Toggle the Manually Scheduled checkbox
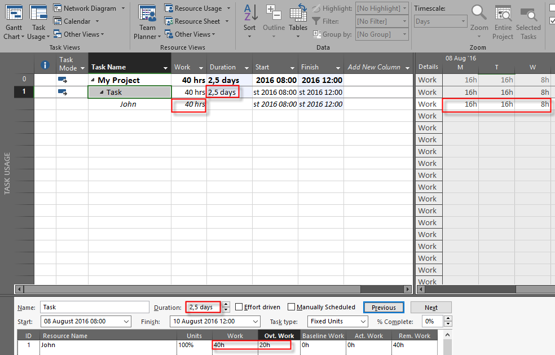This screenshot has height=355, width=555. pyautogui.click(x=292, y=307)
